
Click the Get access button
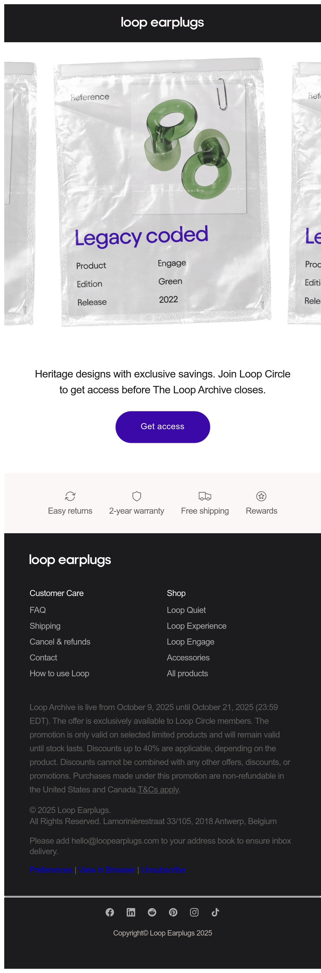pos(163,427)
